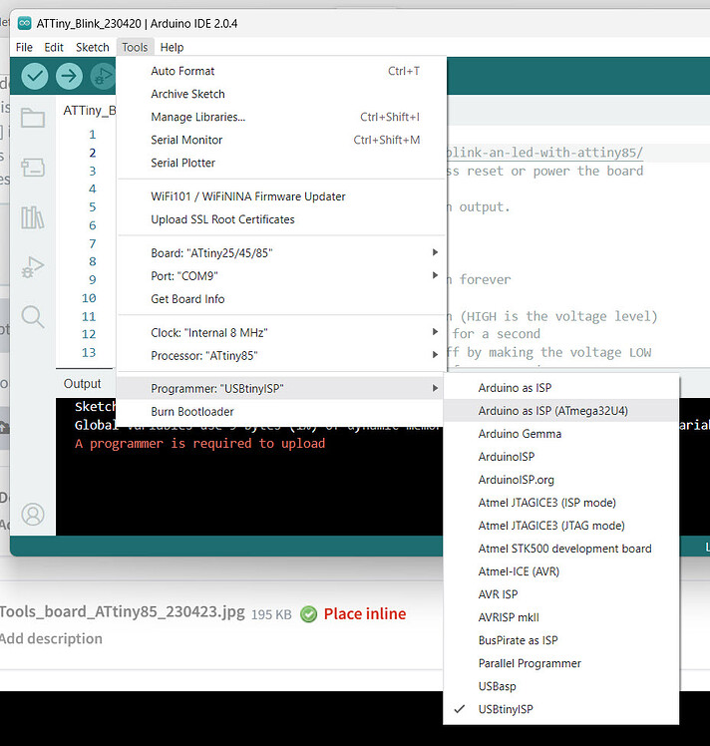Image resolution: width=710 pixels, height=746 pixels.
Task: Select Atmel STK500 development board programmer
Action: tap(561, 549)
